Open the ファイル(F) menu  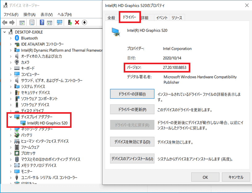pyautogui.click(x=11, y=14)
